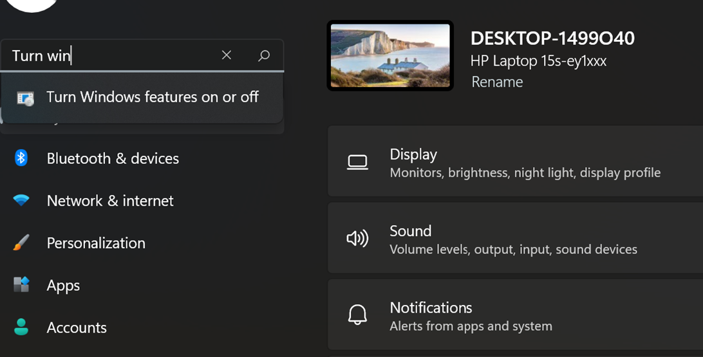This screenshot has height=357, width=703.
Task: Open Network & internet settings
Action: point(110,201)
